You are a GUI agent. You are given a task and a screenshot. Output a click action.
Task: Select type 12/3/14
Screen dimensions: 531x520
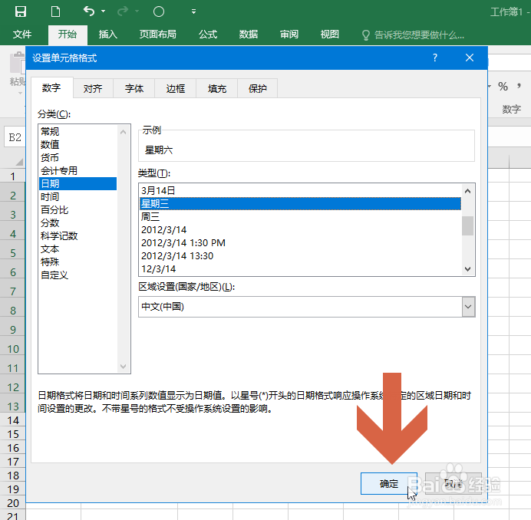tap(300, 268)
